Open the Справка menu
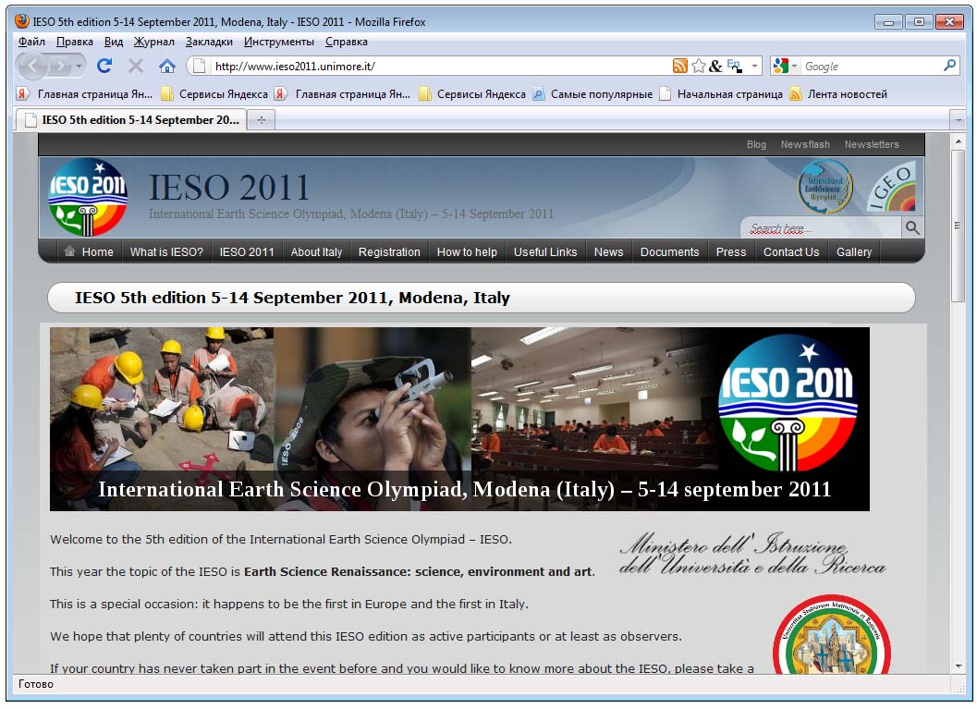This screenshot has width=977, height=709. point(347,42)
